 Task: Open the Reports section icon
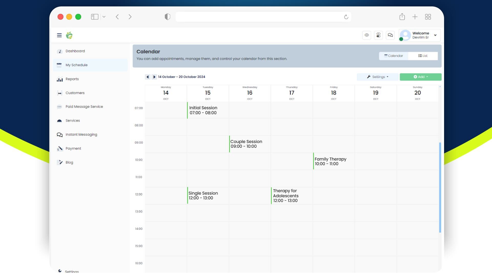point(59,79)
